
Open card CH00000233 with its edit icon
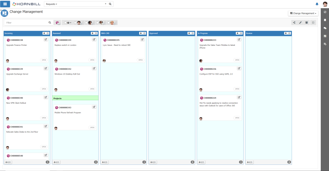[239, 39]
